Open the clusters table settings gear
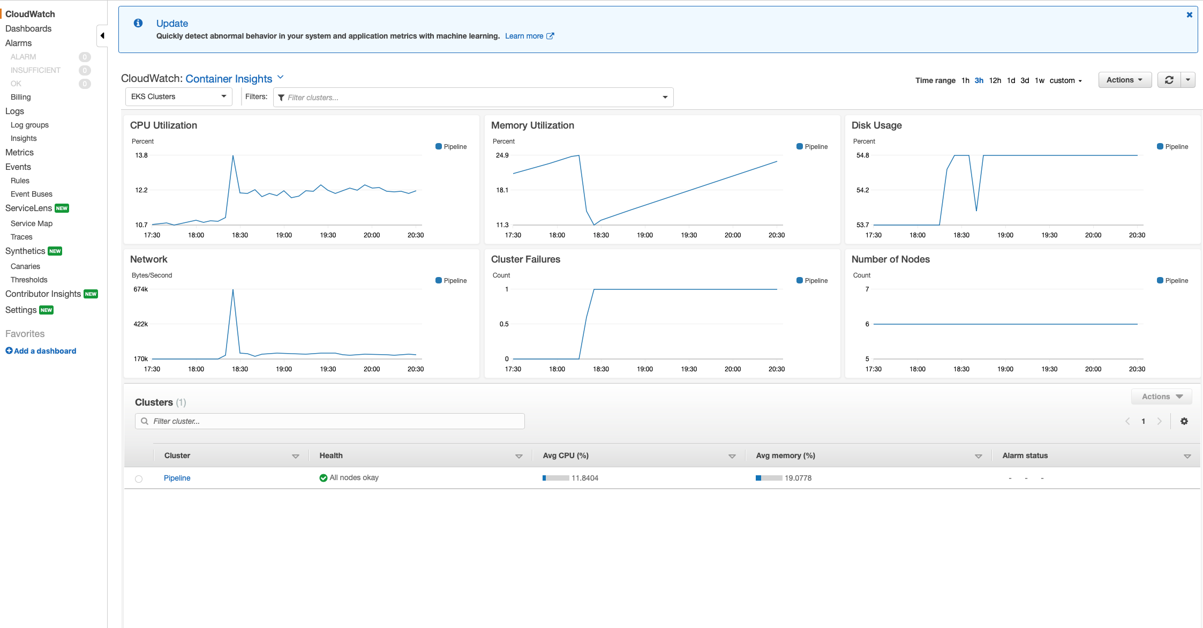The height and width of the screenshot is (628, 1203). click(x=1184, y=421)
